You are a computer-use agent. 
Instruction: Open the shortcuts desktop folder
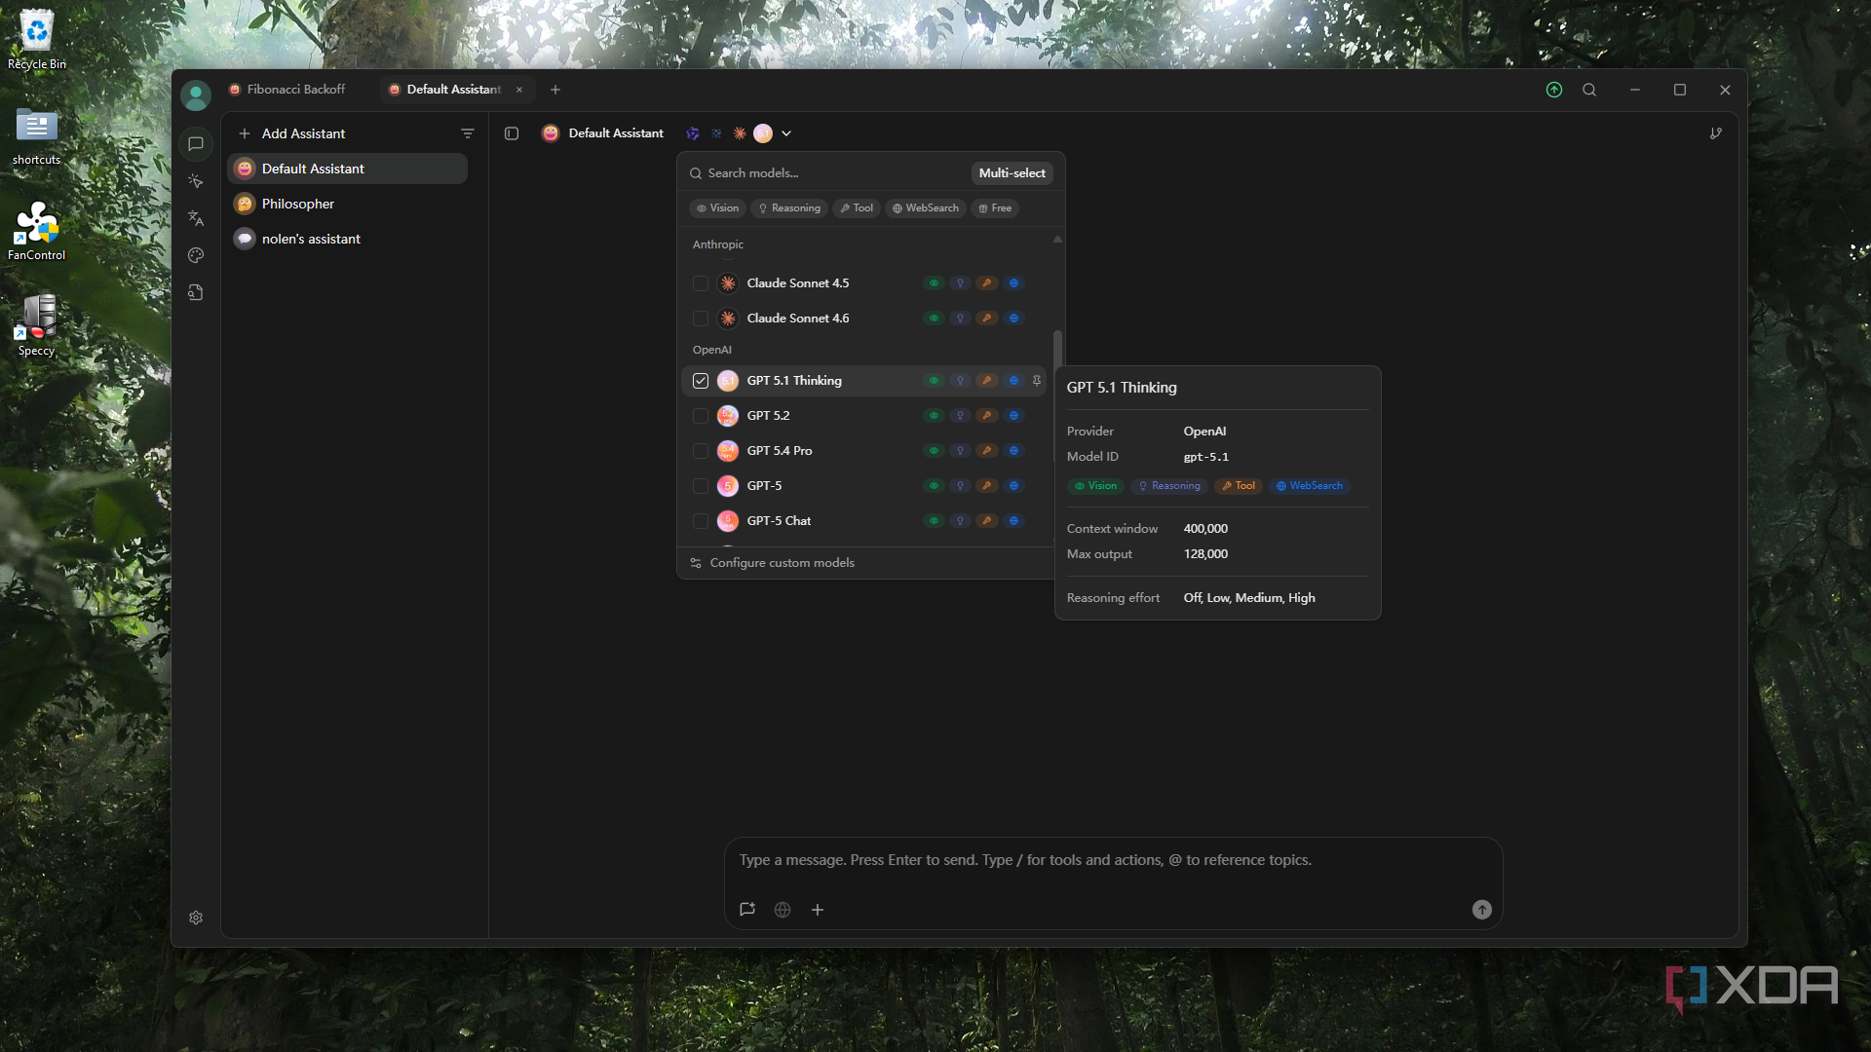(37, 136)
